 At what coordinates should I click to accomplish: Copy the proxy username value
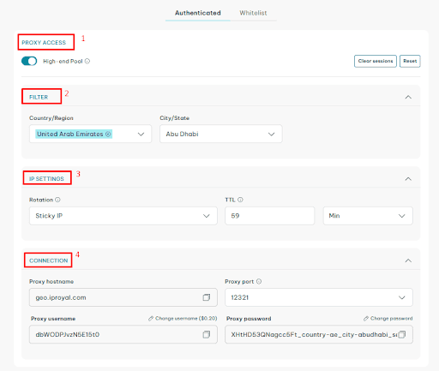[x=206, y=334]
